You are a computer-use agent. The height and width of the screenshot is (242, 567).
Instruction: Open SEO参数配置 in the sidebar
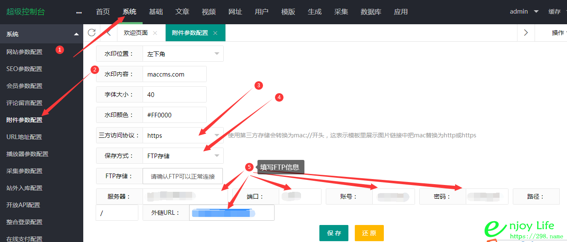pyautogui.click(x=24, y=69)
